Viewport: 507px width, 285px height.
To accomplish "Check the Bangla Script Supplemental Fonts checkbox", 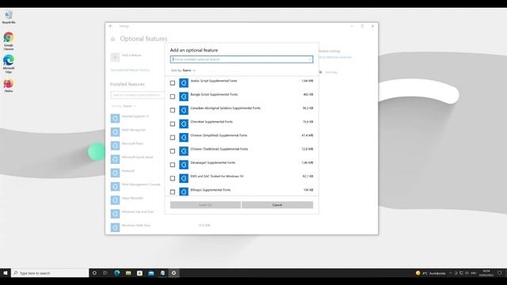I will pyautogui.click(x=173, y=97).
